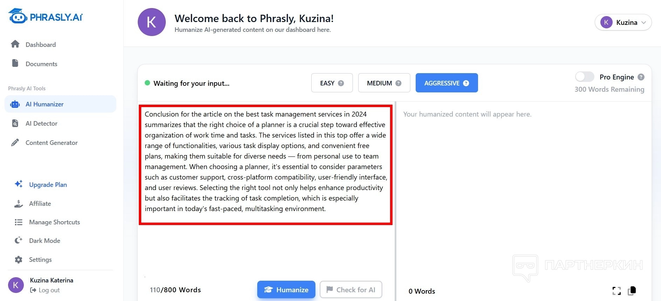Click the Content Generator pencil icon
661x301 pixels.
(x=15, y=142)
